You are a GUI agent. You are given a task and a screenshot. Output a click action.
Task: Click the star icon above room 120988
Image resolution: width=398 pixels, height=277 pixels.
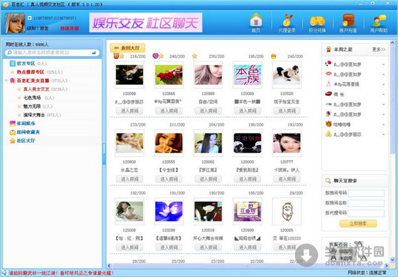pos(194,56)
